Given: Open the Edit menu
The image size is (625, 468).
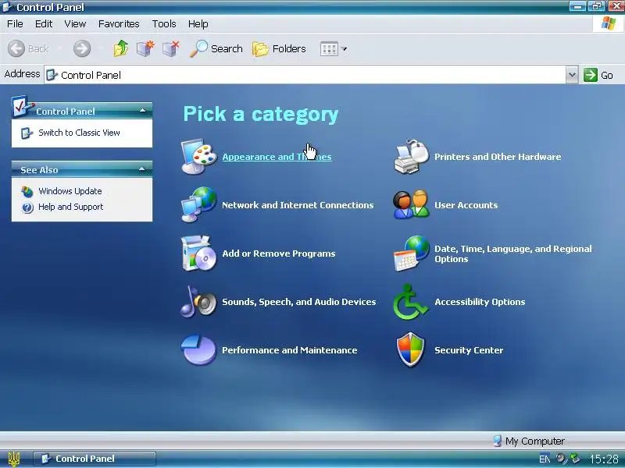Looking at the screenshot, I should (x=44, y=24).
